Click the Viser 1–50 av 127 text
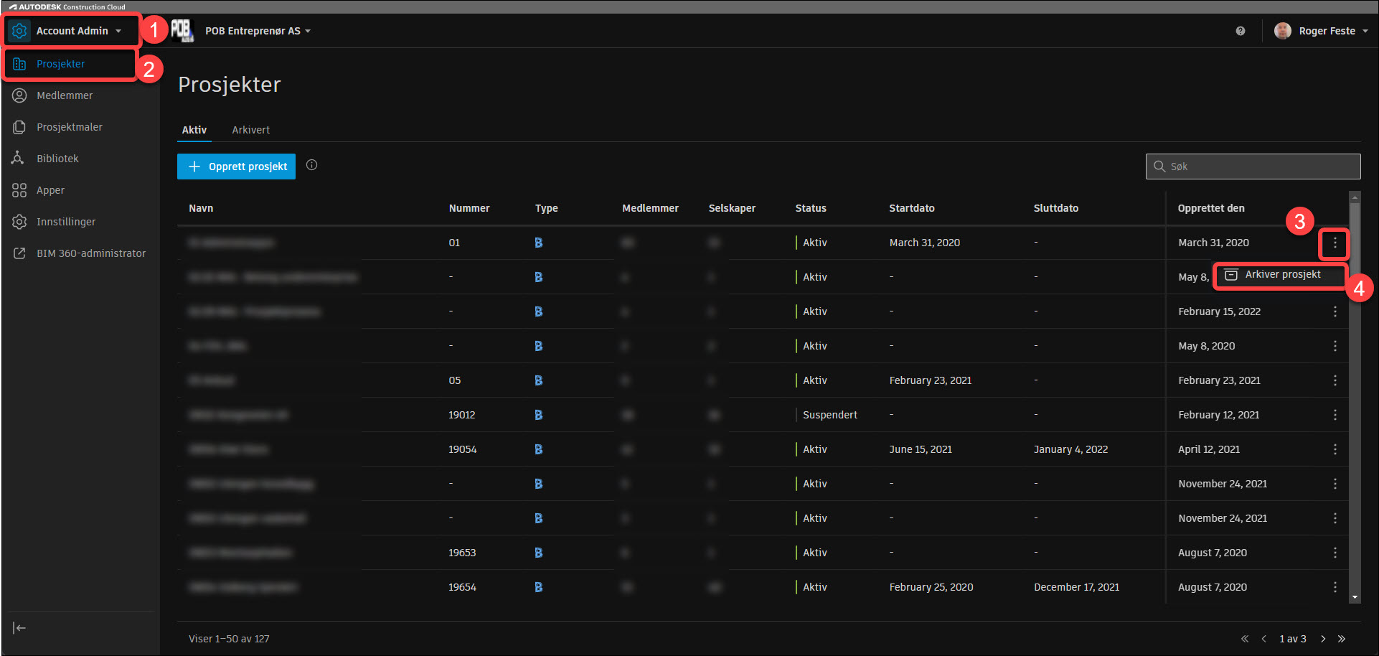The height and width of the screenshot is (656, 1379). pos(229,639)
